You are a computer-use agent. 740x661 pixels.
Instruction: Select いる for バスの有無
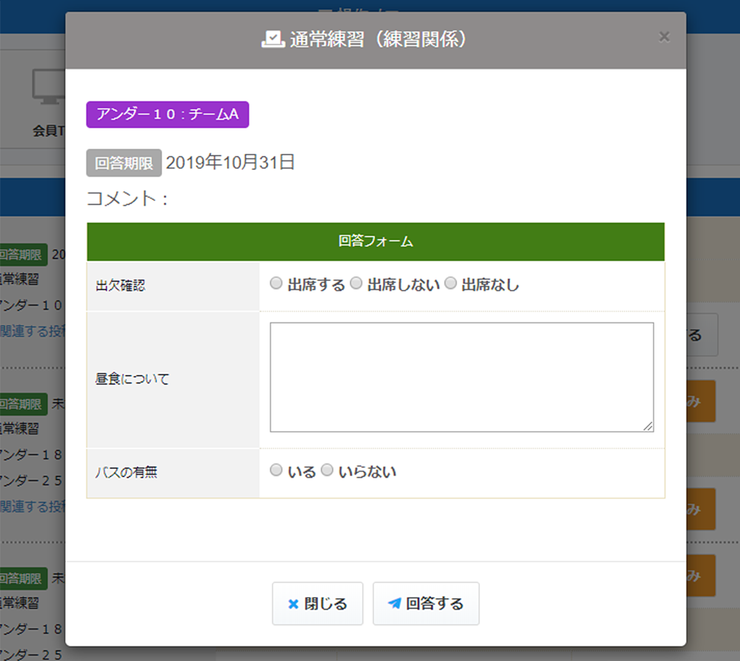[x=276, y=469]
